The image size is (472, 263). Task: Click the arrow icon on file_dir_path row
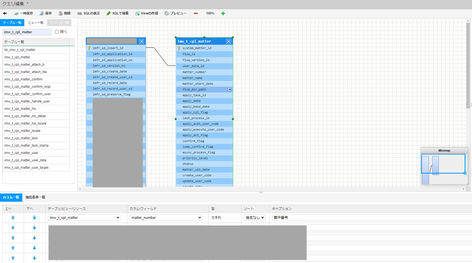(229, 89)
